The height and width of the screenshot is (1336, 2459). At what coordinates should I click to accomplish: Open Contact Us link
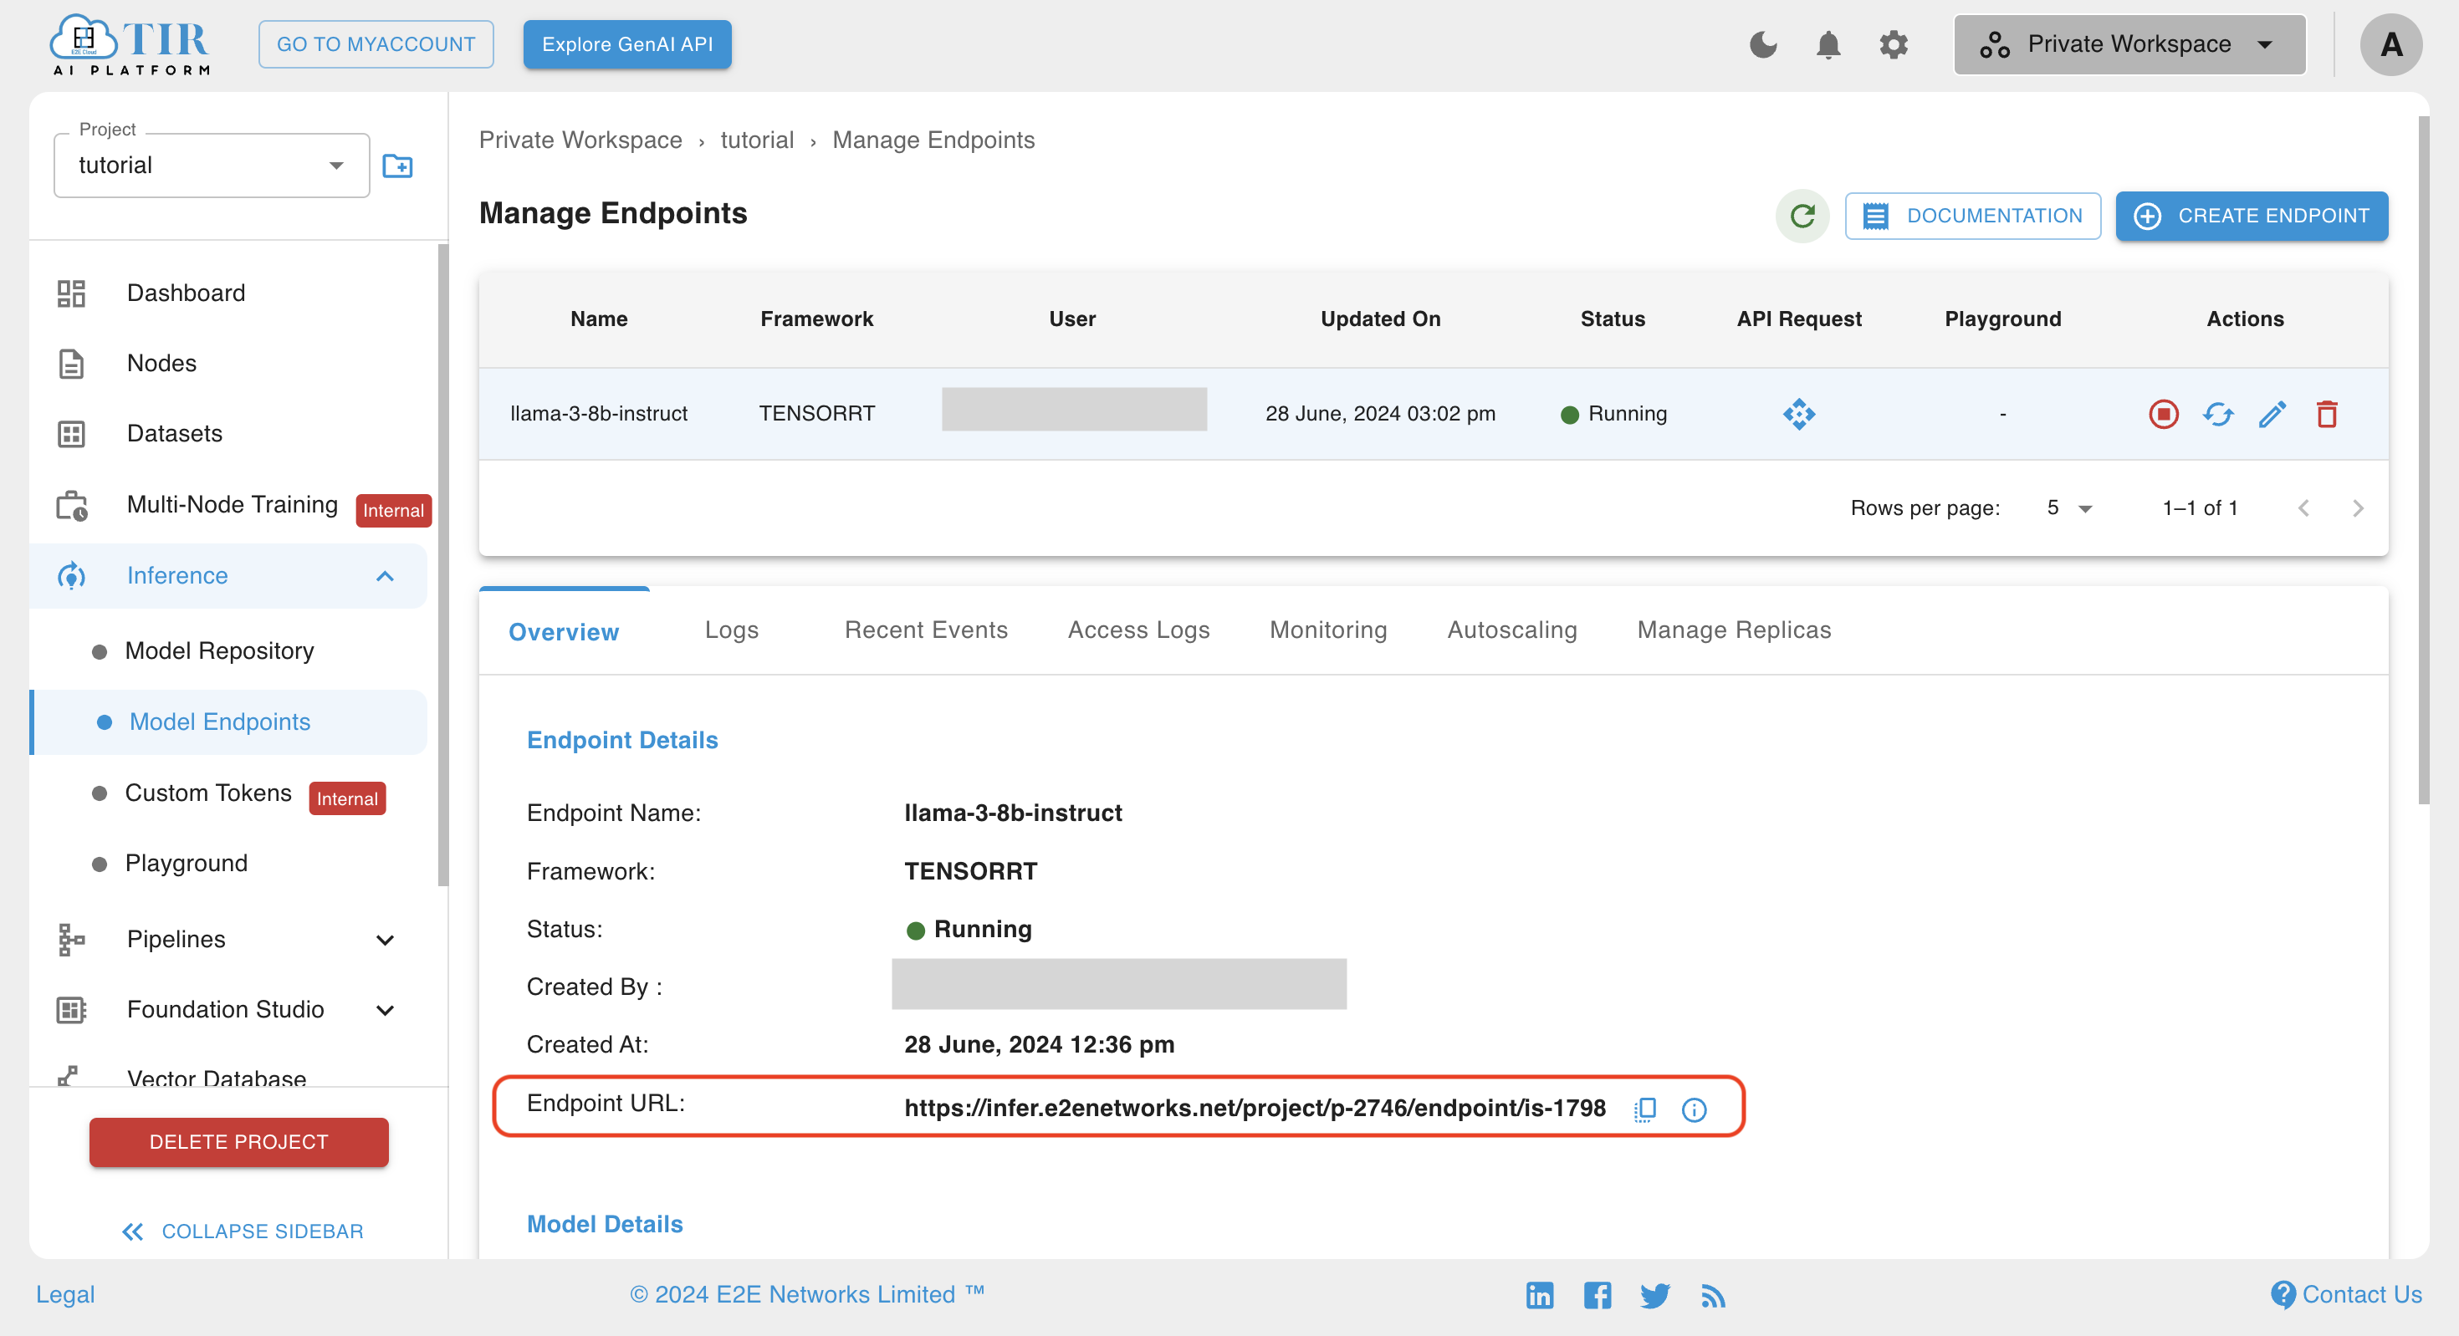[x=2345, y=1295]
